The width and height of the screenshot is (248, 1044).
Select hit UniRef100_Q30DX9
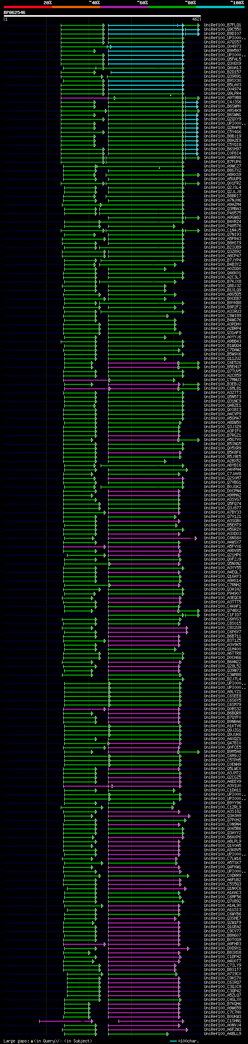point(222,64)
